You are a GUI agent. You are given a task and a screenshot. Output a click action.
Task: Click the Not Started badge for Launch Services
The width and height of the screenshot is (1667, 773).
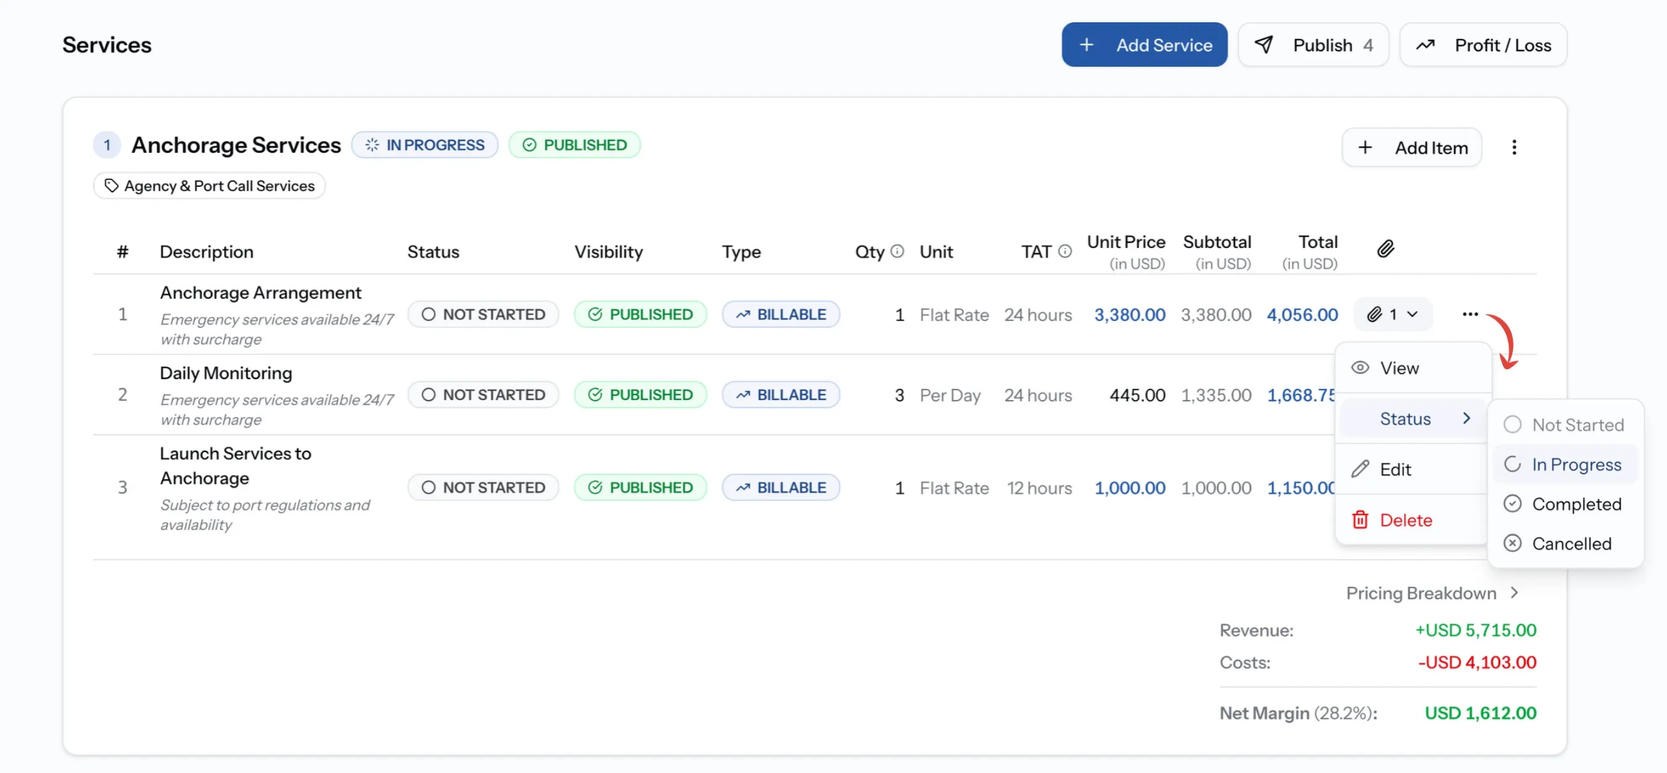[x=483, y=488]
